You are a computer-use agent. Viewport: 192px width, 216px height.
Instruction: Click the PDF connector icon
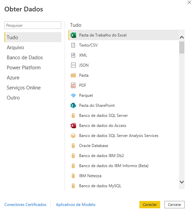coord(73,85)
